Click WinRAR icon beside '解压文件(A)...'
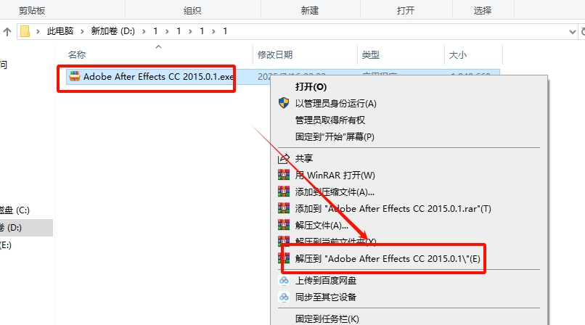Screen dimensions: 585x325 (284, 225)
